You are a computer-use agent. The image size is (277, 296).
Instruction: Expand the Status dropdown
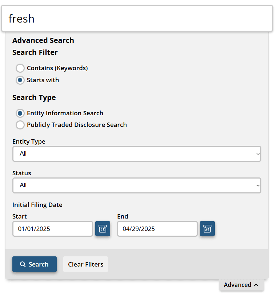[x=136, y=185]
